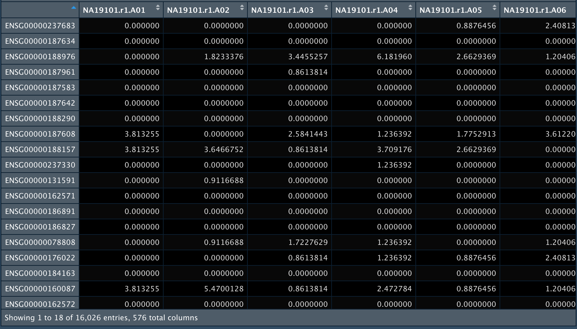Sort column NA19101.r1.A03 using its arrows

326,7
